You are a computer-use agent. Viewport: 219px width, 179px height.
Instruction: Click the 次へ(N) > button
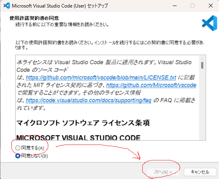tap(163, 172)
